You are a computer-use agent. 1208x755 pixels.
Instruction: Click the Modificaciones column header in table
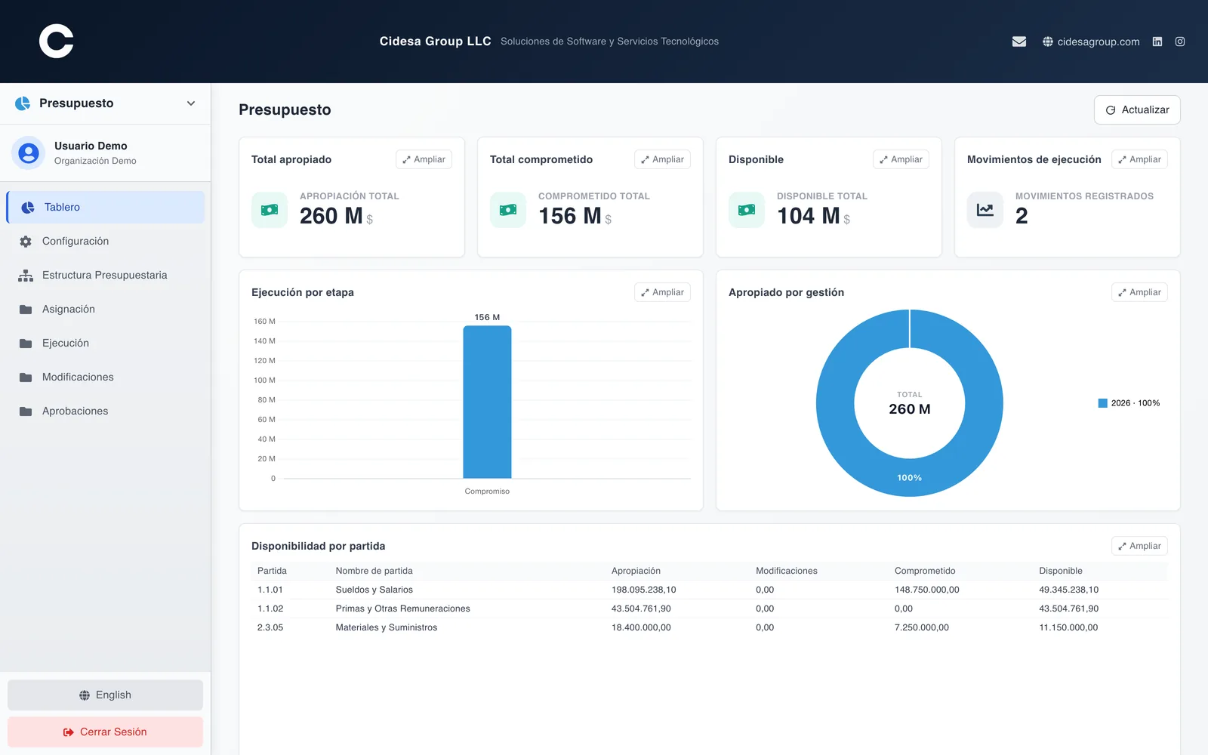(787, 571)
